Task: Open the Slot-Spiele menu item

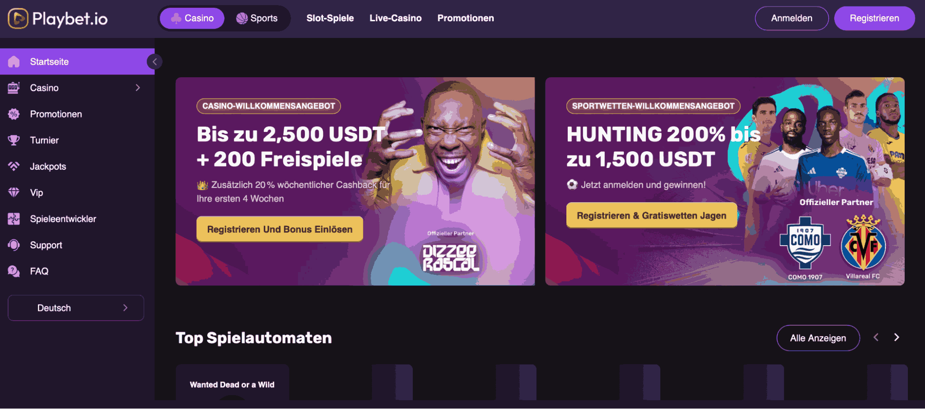Action: point(330,18)
